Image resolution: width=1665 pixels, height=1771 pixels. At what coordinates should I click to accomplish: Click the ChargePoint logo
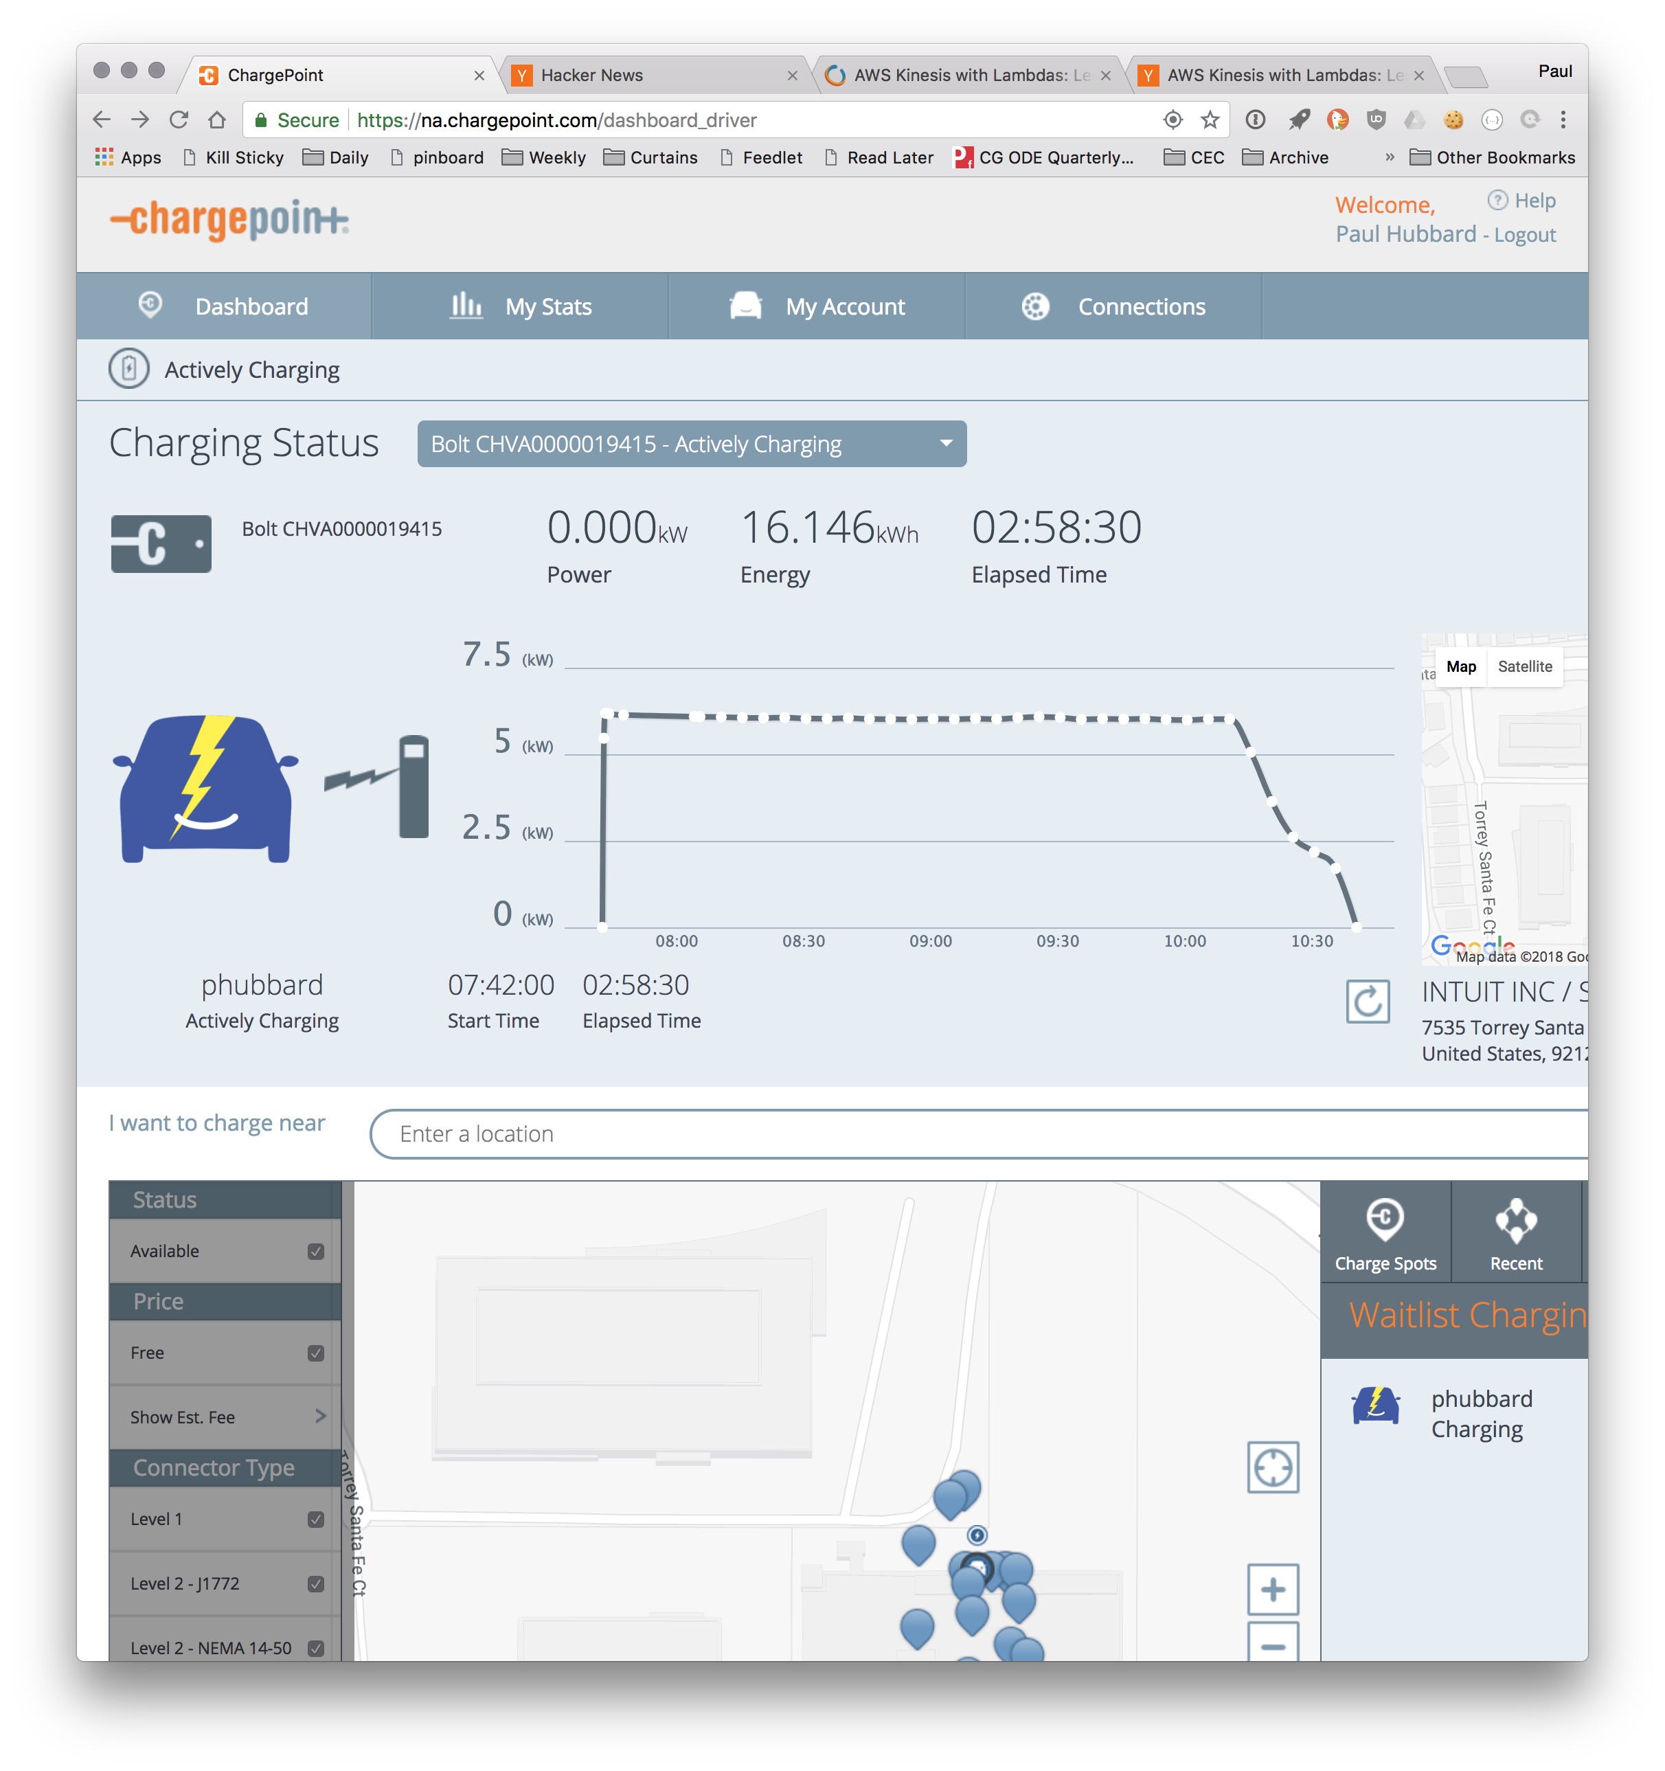(x=229, y=219)
